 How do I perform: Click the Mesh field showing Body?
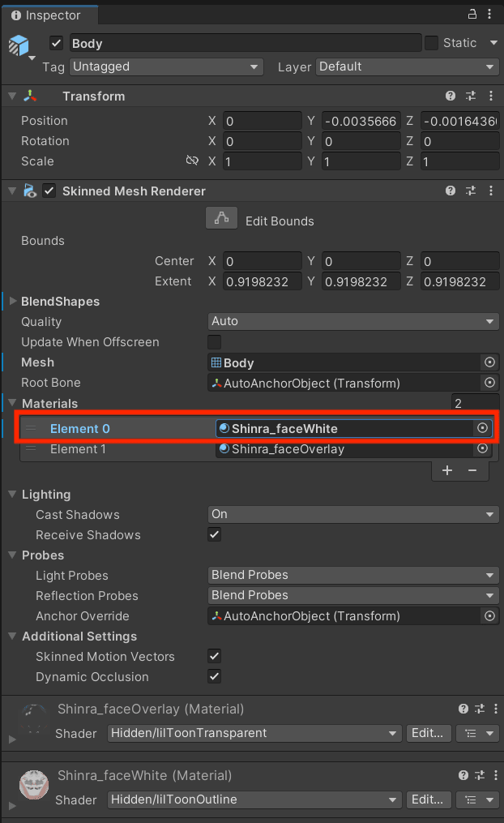(x=345, y=362)
